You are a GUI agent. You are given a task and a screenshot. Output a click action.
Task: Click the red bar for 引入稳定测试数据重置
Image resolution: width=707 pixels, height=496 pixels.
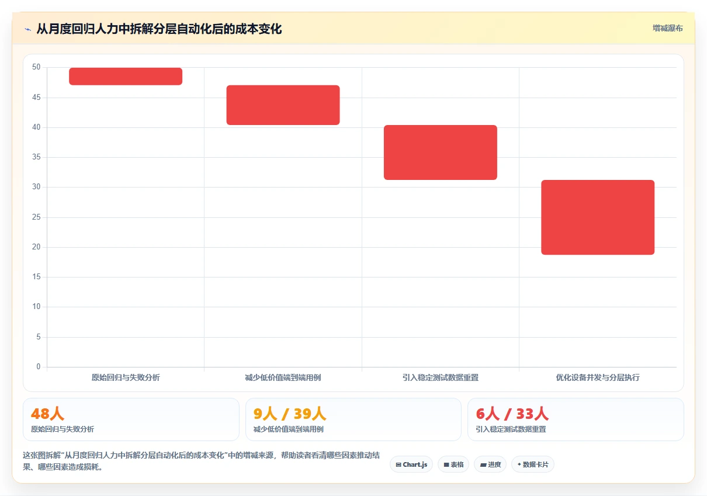coord(441,152)
